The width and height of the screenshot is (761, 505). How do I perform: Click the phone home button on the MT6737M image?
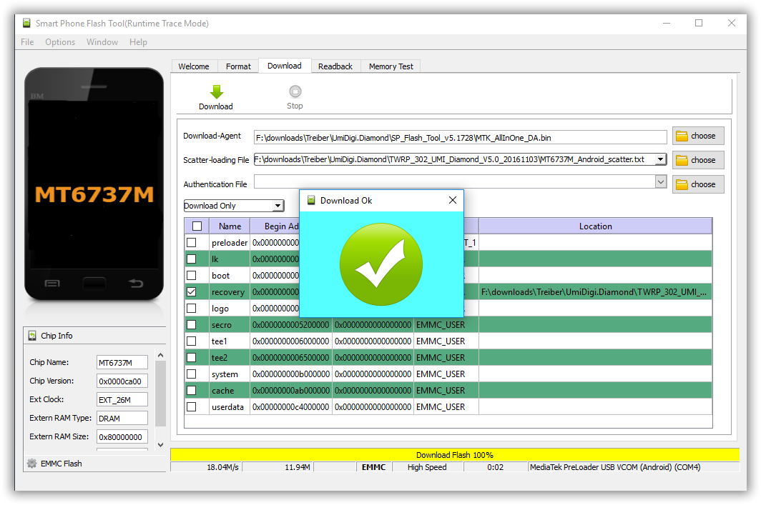click(x=94, y=284)
